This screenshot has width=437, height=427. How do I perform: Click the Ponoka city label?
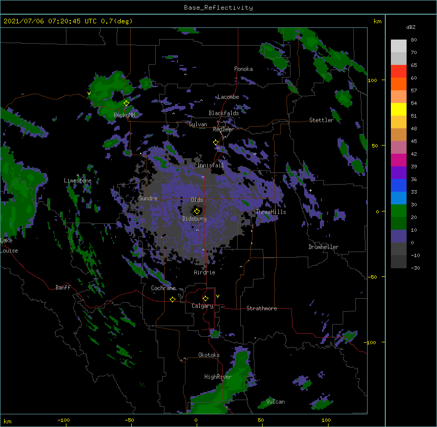pos(243,69)
